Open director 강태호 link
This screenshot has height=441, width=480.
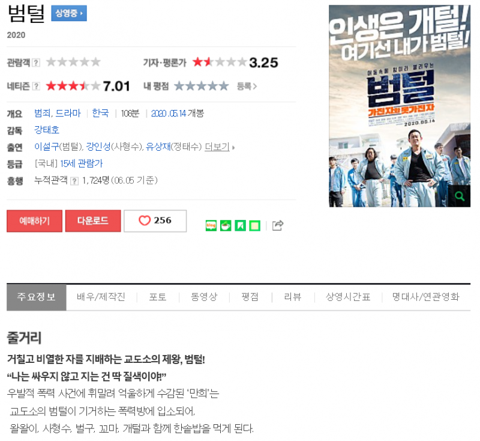(x=47, y=130)
